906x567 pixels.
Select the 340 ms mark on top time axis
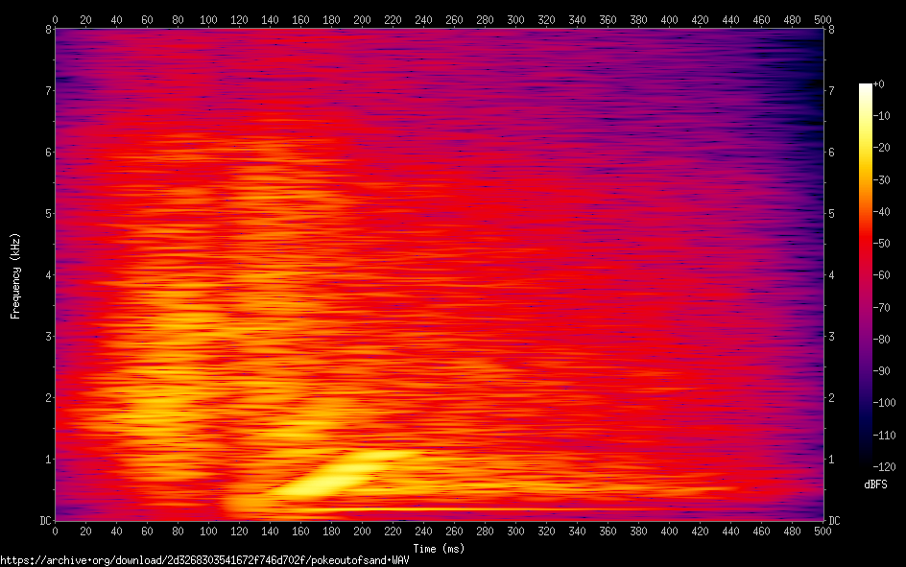[x=577, y=18]
